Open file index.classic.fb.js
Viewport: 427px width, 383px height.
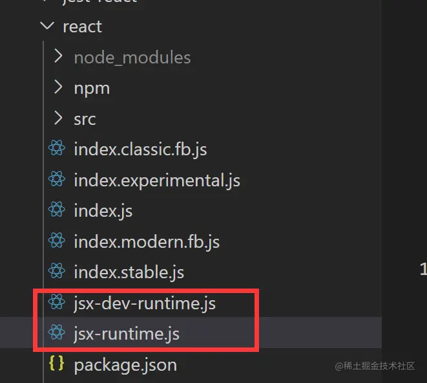pyautogui.click(x=141, y=149)
